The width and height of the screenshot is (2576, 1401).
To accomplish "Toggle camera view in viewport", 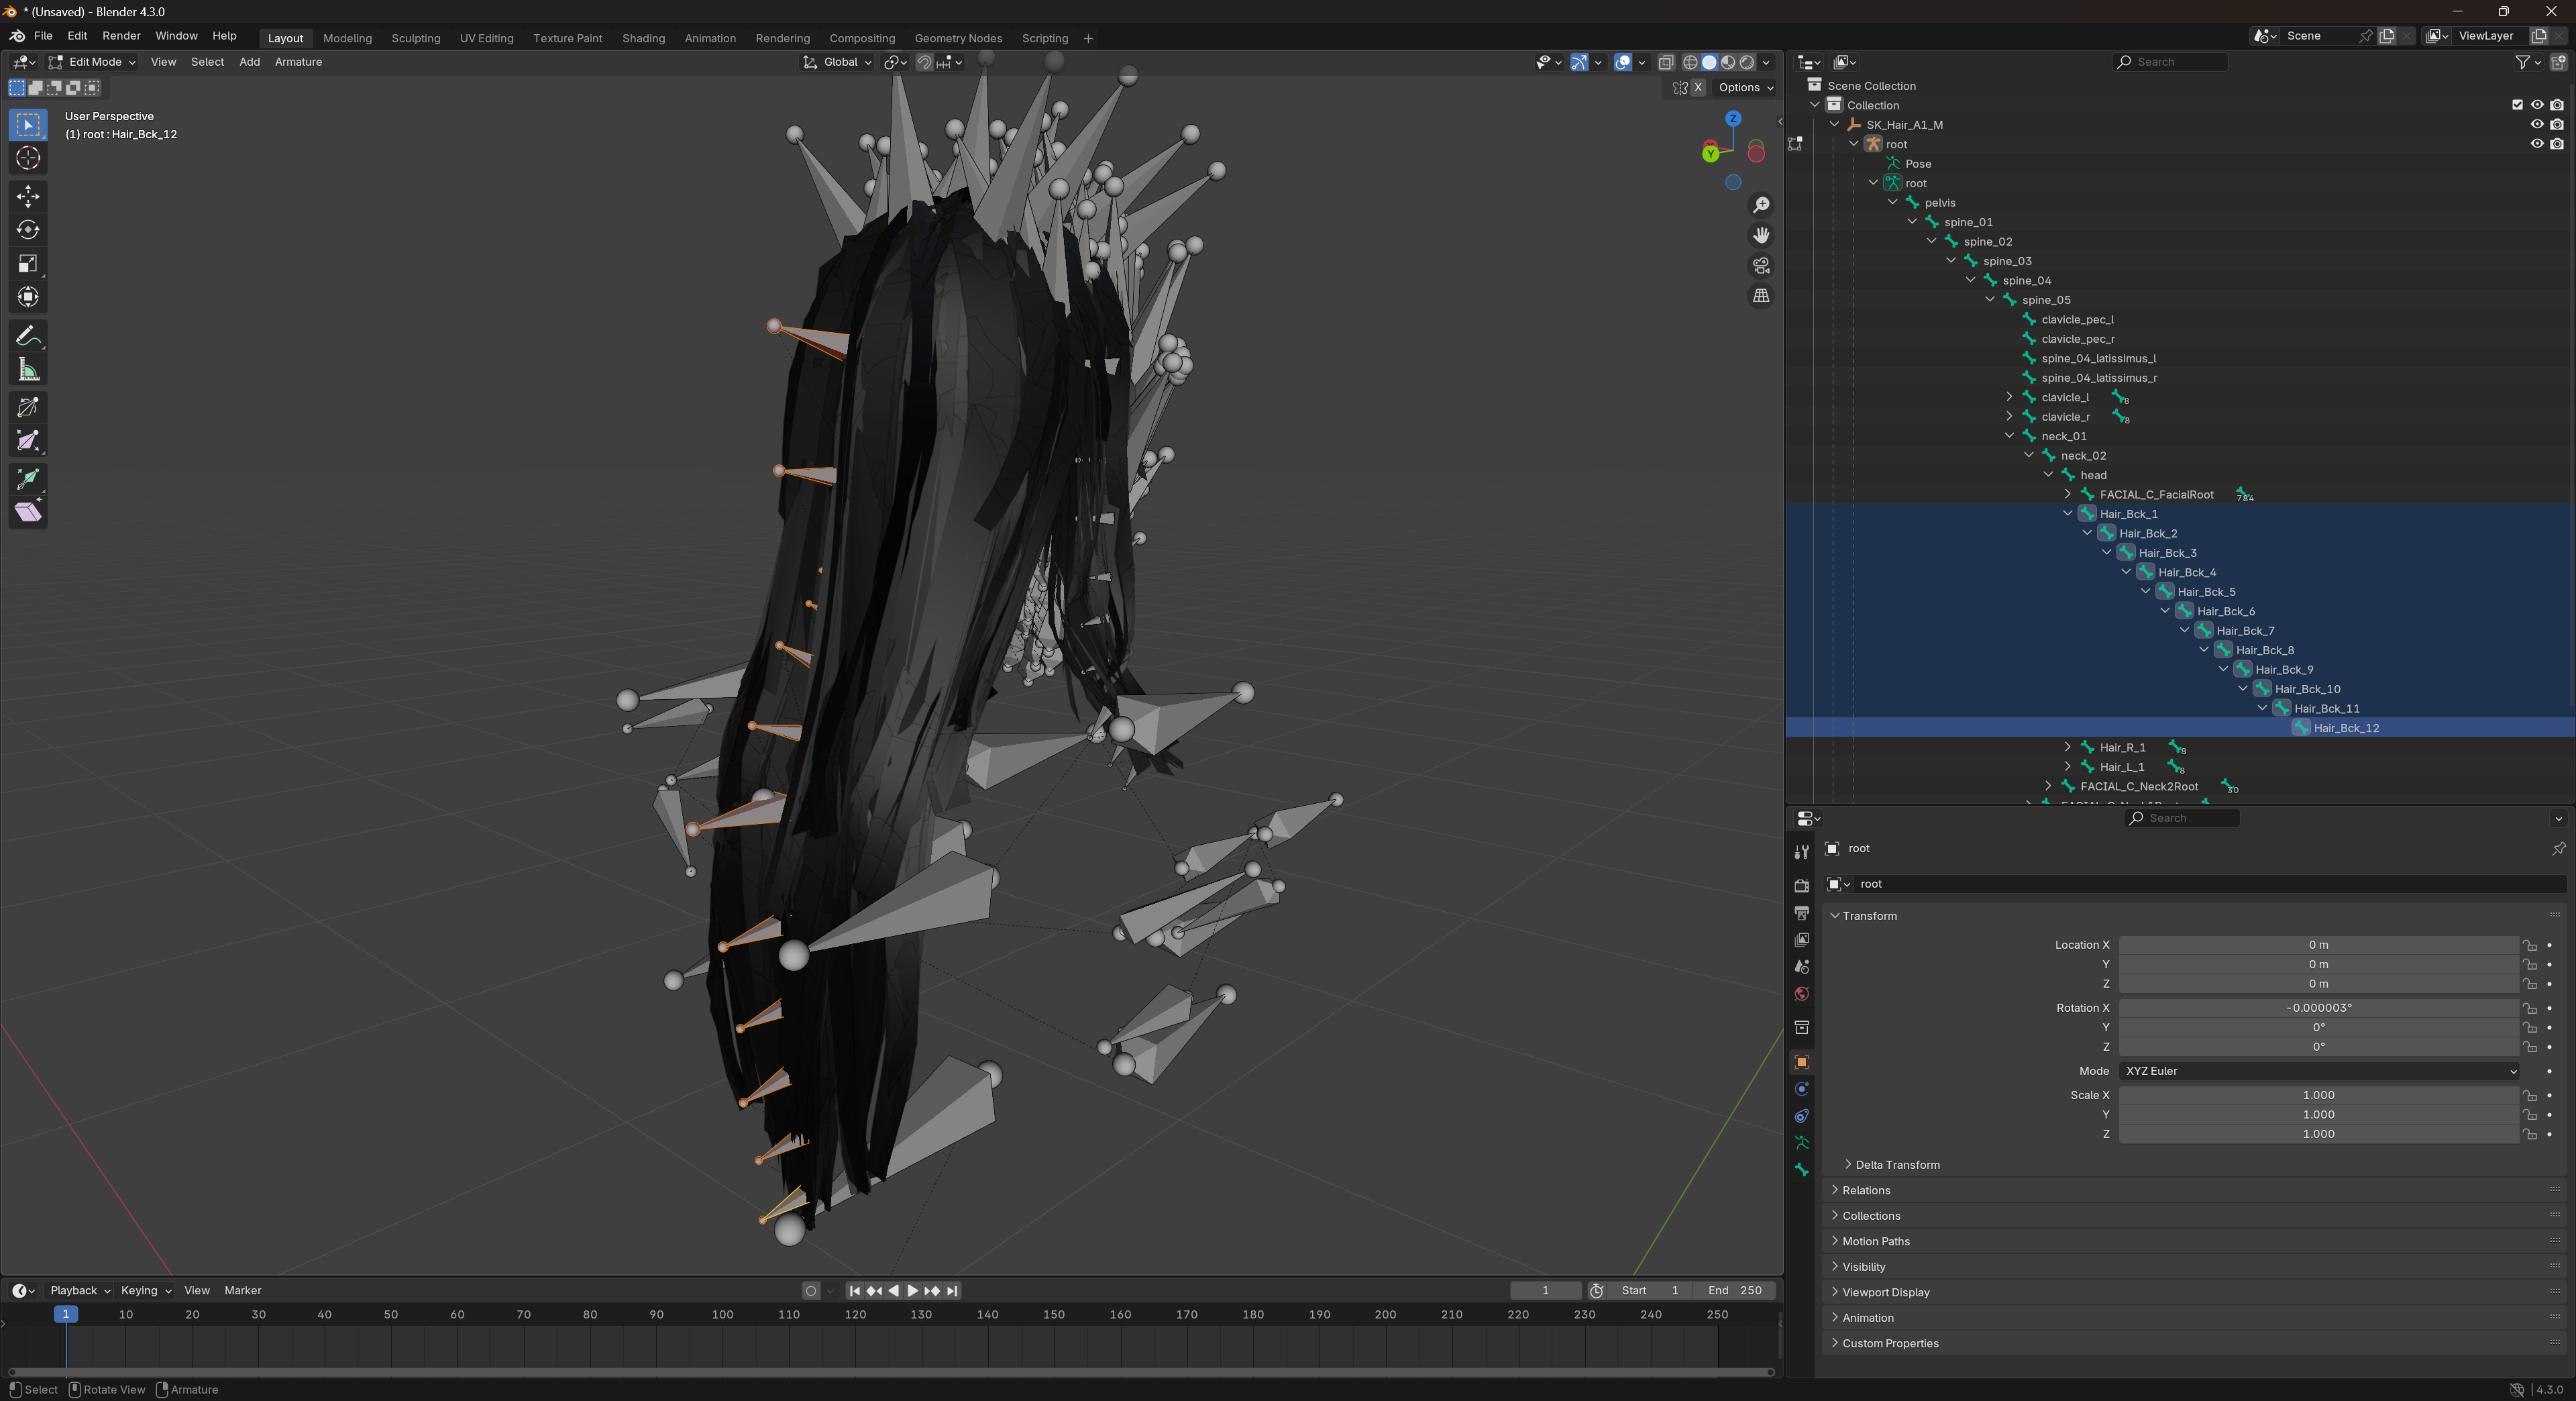I will click(x=1761, y=266).
